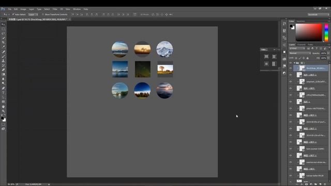Open the Image menu
The width and height of the screenshot is (331, 186).
tap(23, 9)
